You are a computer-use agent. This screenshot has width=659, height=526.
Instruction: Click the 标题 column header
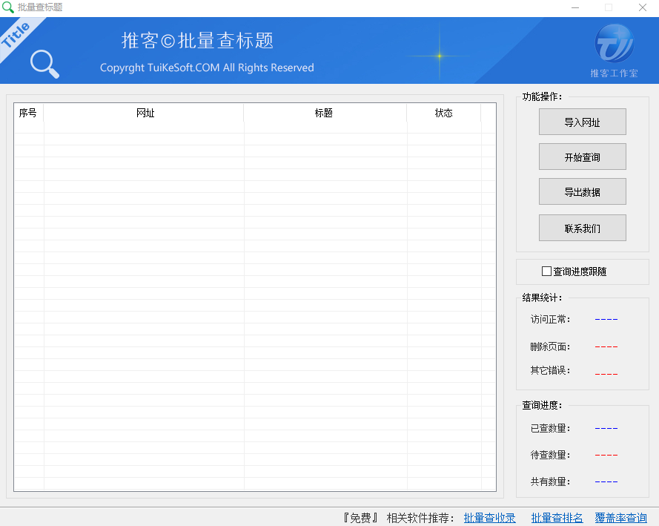324,114
